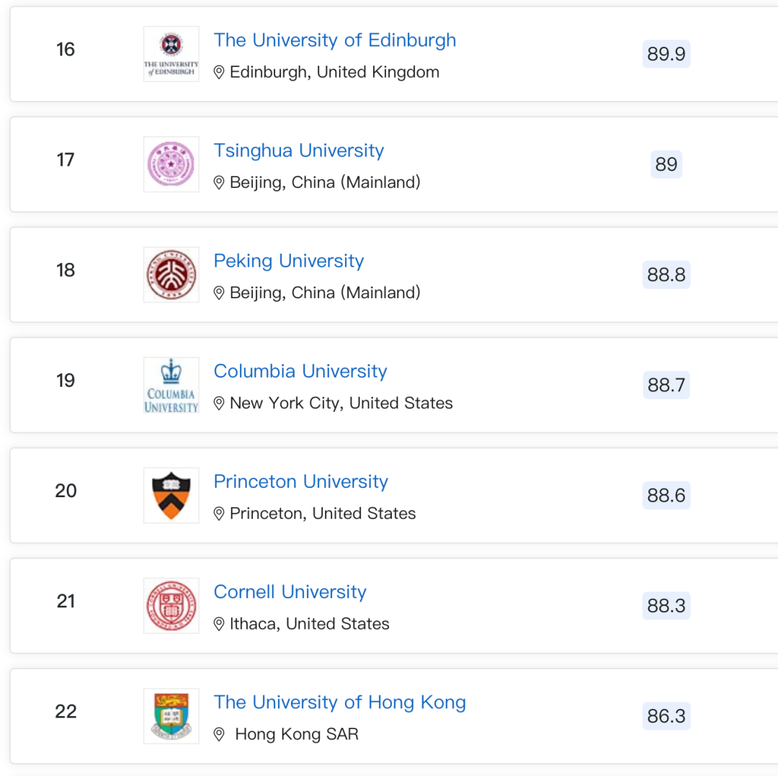Click the location pin beside Edinburgh, United Kingdom
778x776 pixels.
(x=219, y=73)
